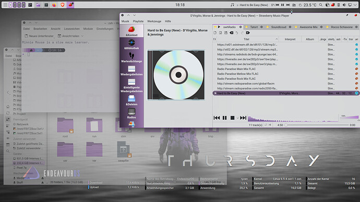Switch to virtual desktop 2

pos(15,5)
